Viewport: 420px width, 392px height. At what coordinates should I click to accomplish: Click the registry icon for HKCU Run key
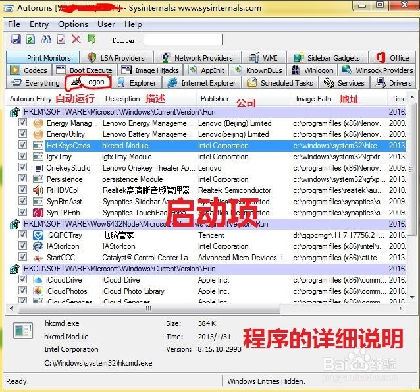[15, 269]
